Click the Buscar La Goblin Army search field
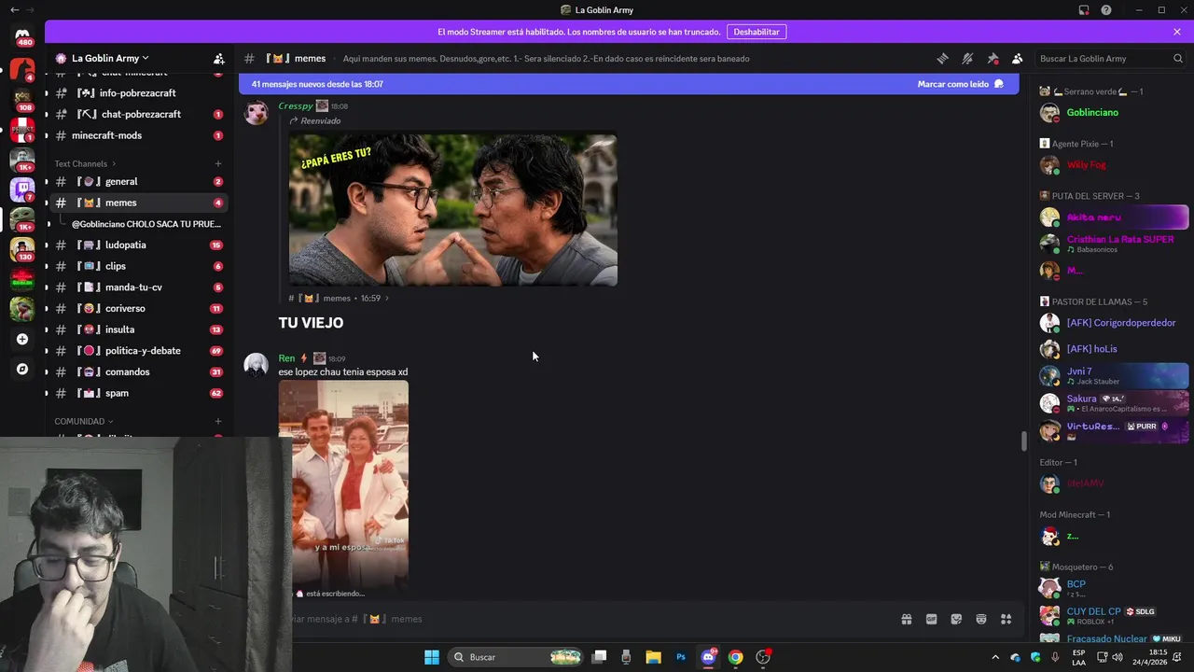 click(1110, 58)
